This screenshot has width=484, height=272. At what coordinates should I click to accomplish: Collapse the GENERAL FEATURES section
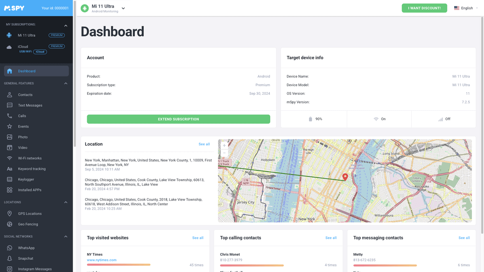(65, 83)
